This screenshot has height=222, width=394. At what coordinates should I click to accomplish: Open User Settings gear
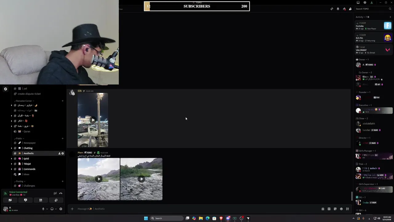[x=61, y=209]
